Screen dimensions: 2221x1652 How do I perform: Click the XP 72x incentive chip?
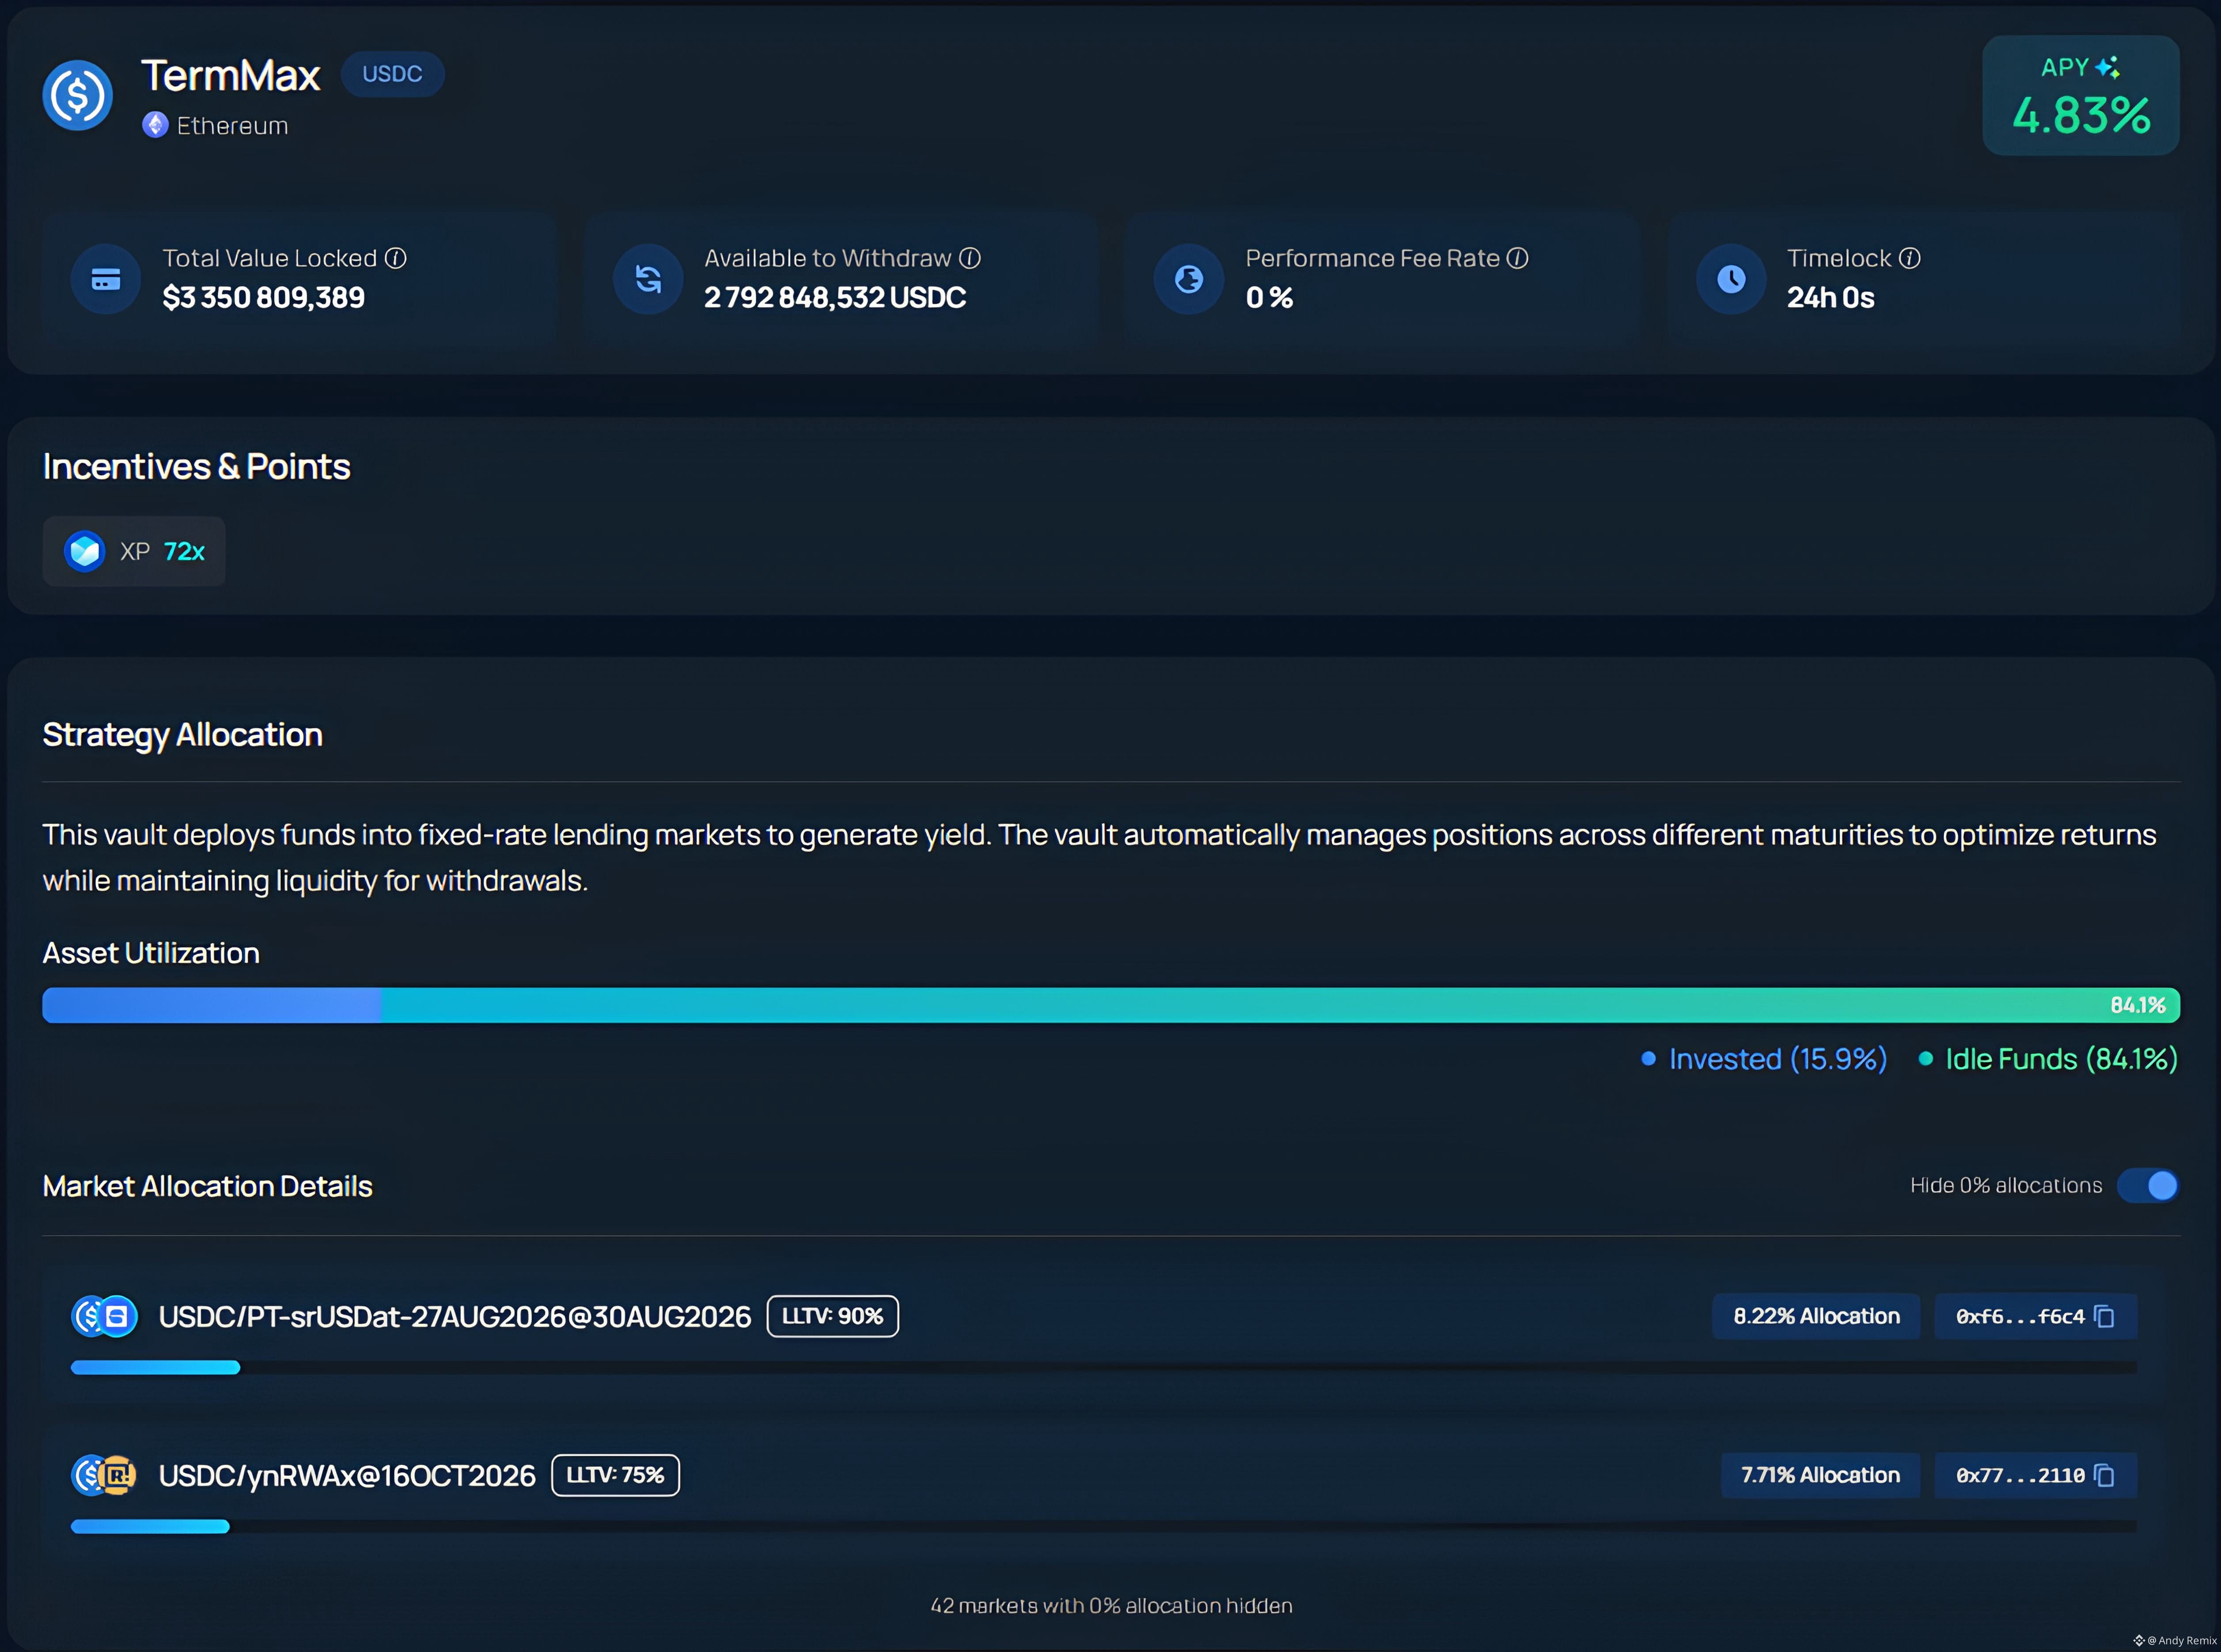pos(134,551)
